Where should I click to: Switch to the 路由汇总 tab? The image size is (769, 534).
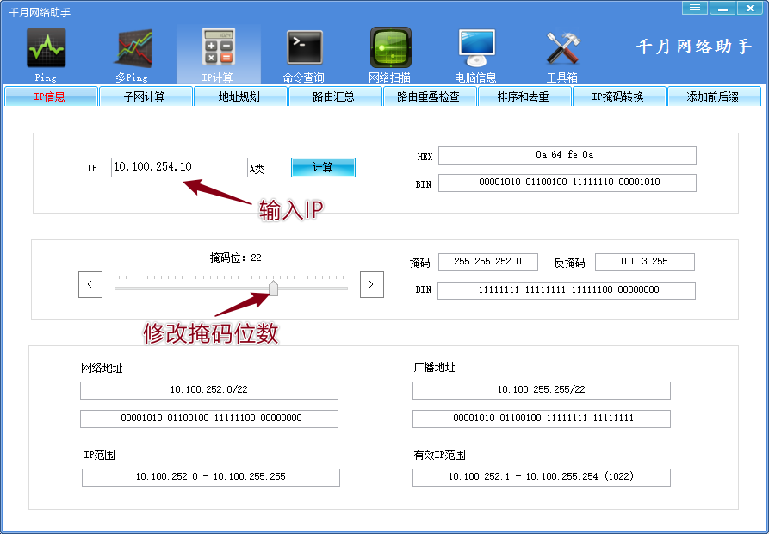(334, 96)
